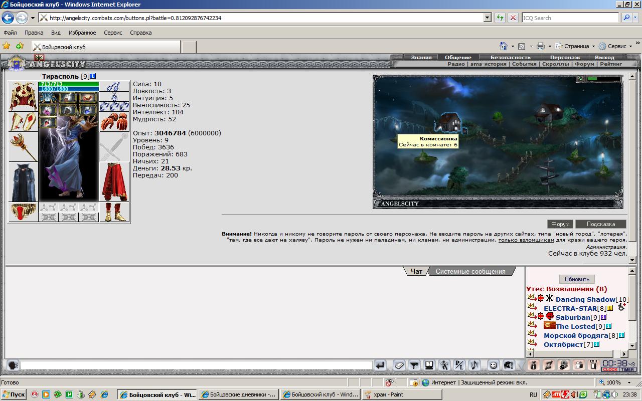Click player name Октябрист

[563, 344]
